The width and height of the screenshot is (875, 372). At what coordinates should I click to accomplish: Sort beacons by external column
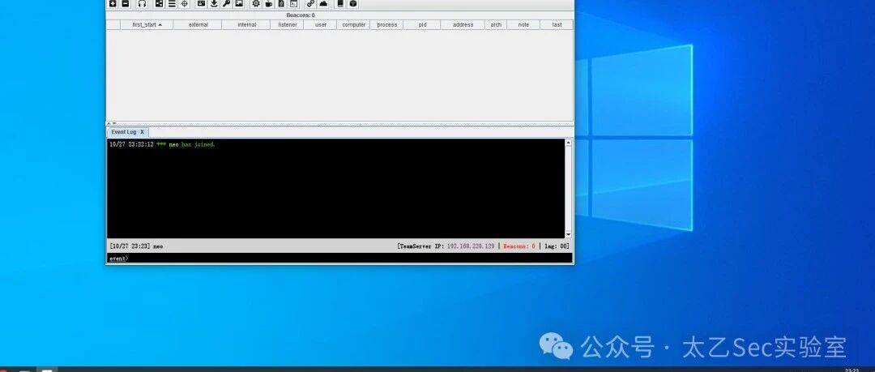click(198, 24)
